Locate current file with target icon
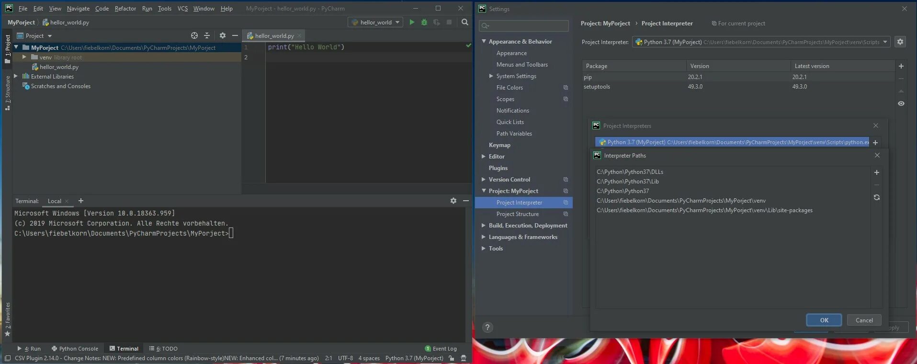The width and height of the screenshot is (917, 364). [194, 35]
